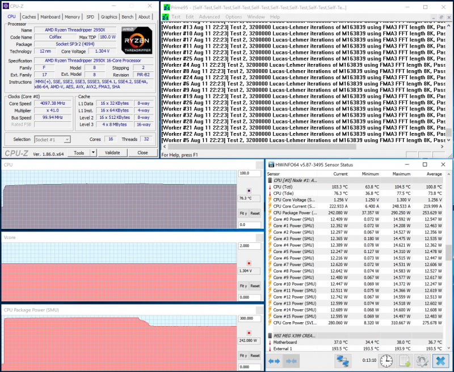Open the Options menu in Prime95

pos(233,17)
